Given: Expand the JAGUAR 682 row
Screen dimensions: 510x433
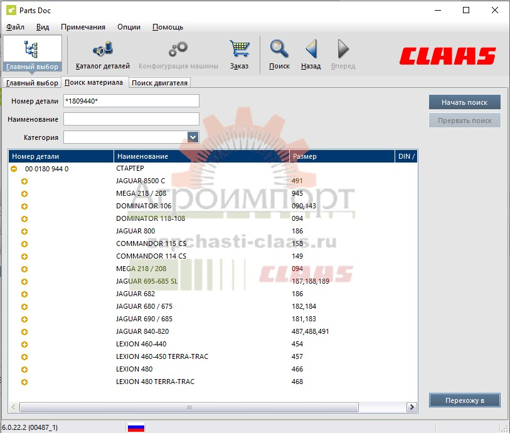Looking at the screenshot, I should click(x=24, y=294).
